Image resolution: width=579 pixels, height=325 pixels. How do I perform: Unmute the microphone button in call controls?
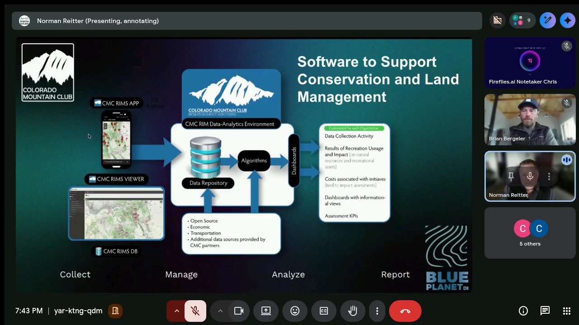pyautogui.click(x=195, y=311)
